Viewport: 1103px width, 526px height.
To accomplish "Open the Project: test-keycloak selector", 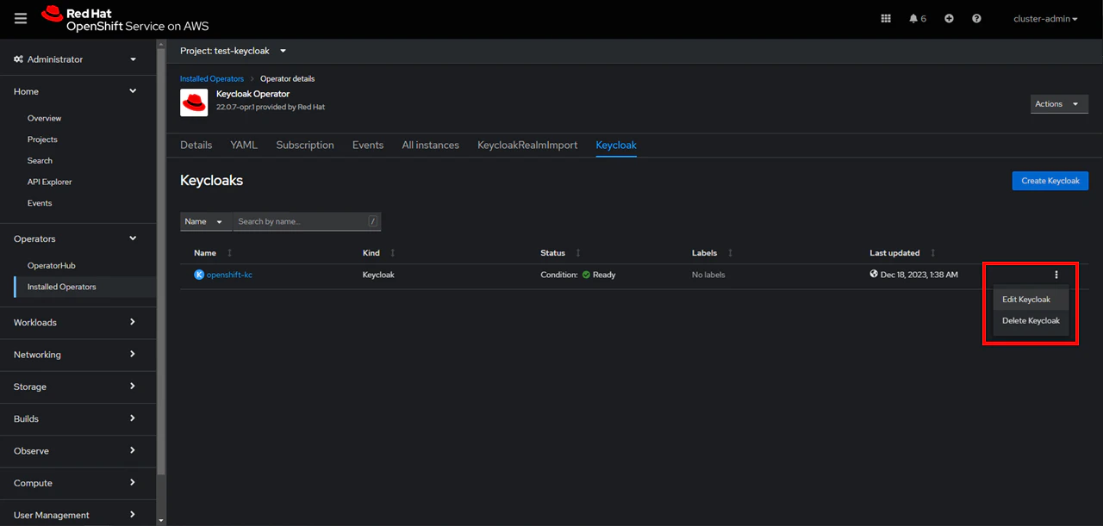I will 233,51.
